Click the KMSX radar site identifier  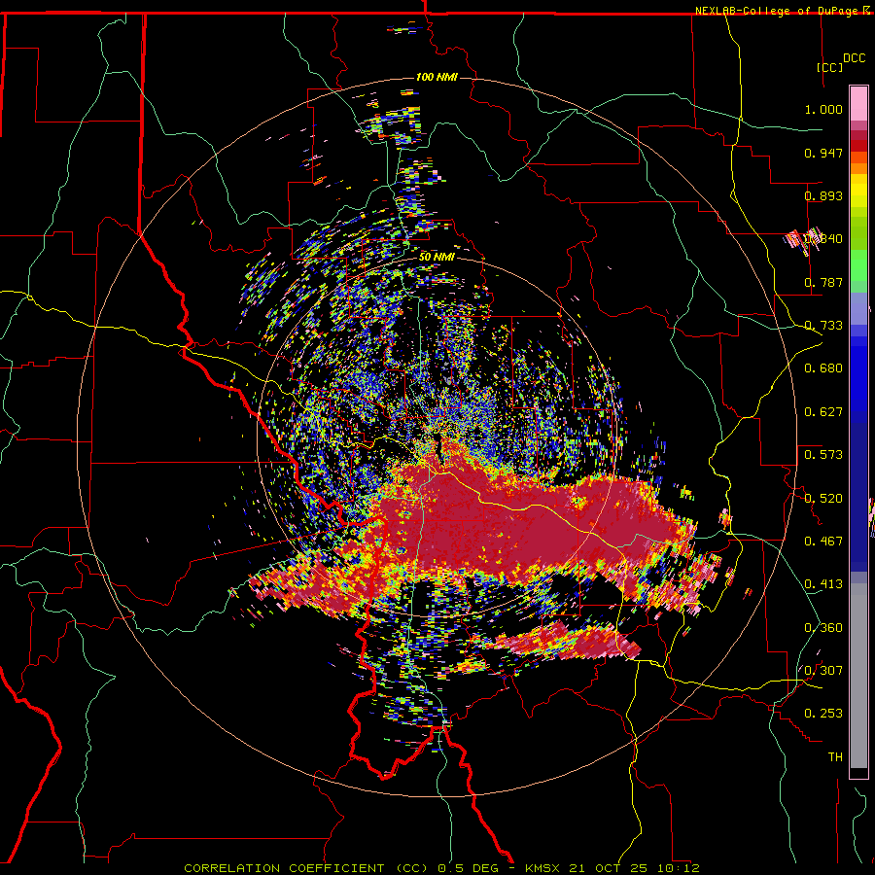point(543,868)
